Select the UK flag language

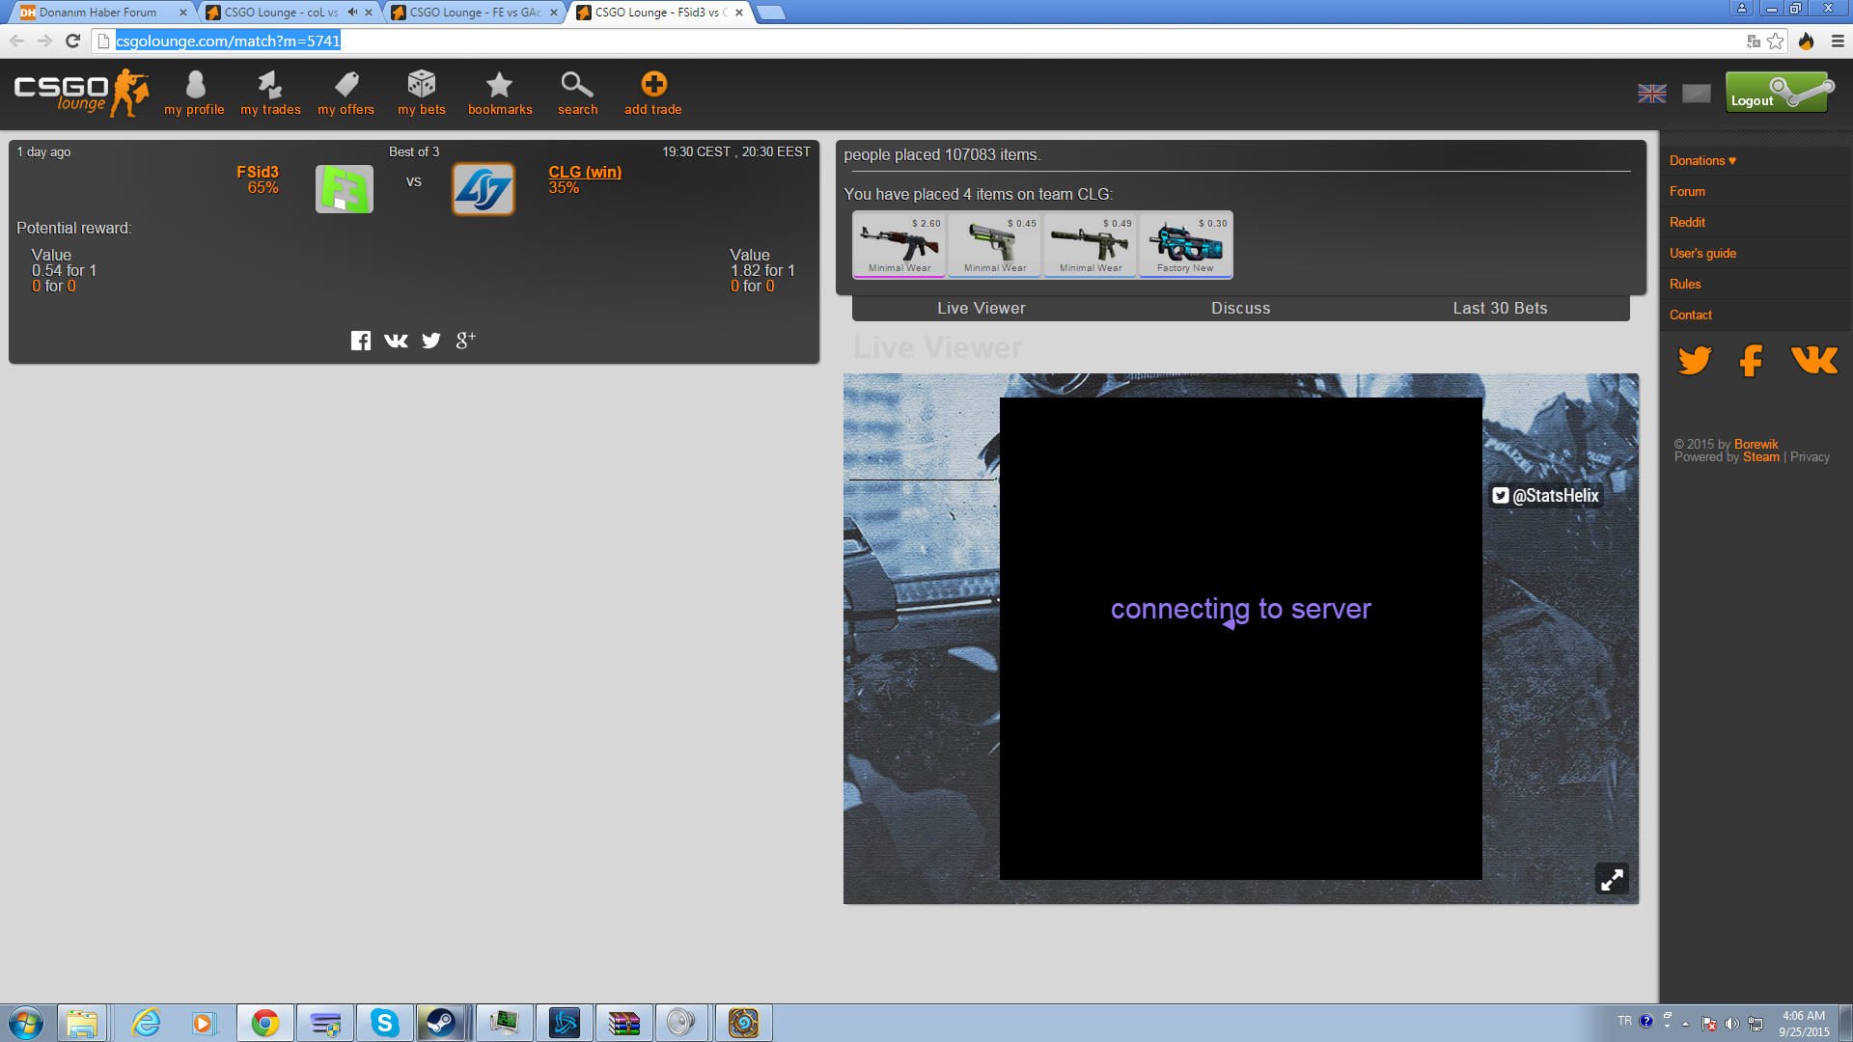click(1651, 94)
